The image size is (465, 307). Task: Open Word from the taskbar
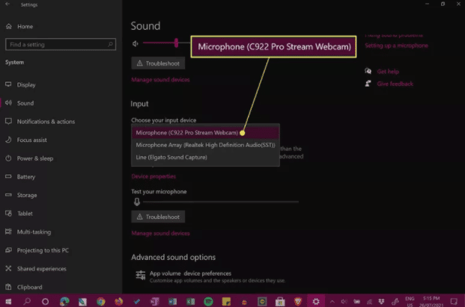click(x=172, y=301)
